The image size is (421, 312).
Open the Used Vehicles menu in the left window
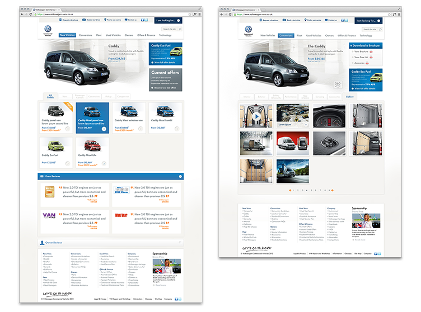(x=113, y=35)
